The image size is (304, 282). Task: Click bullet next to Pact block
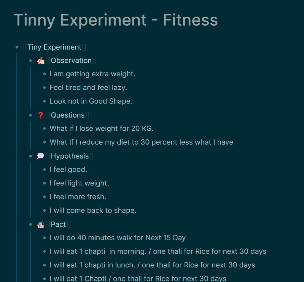pos(31,224)
